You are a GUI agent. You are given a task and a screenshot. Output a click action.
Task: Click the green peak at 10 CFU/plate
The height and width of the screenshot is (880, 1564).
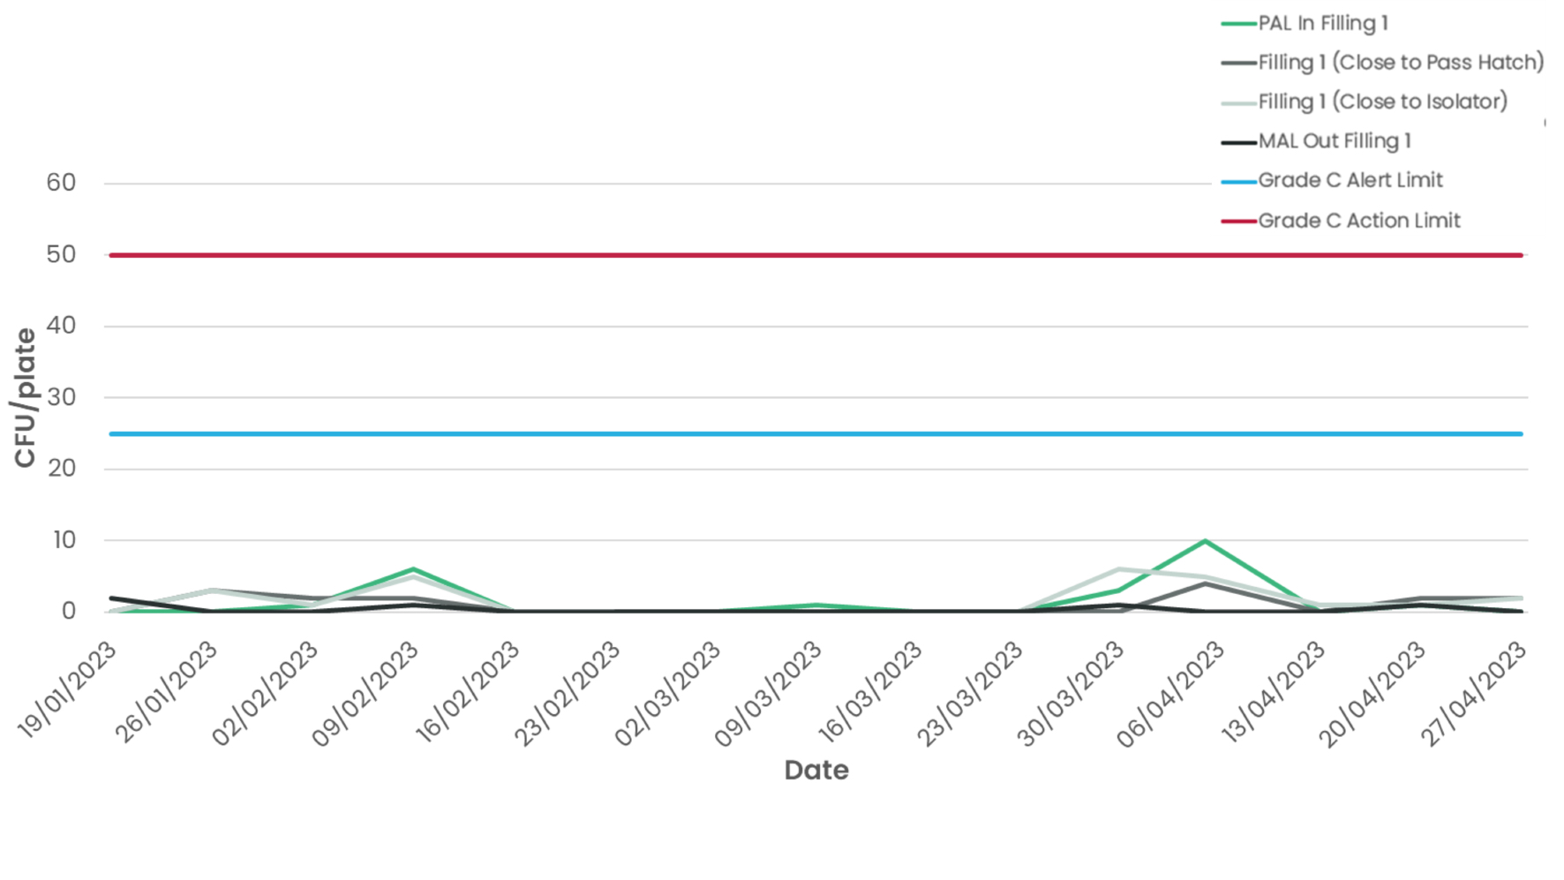(x=1205, y=541)
